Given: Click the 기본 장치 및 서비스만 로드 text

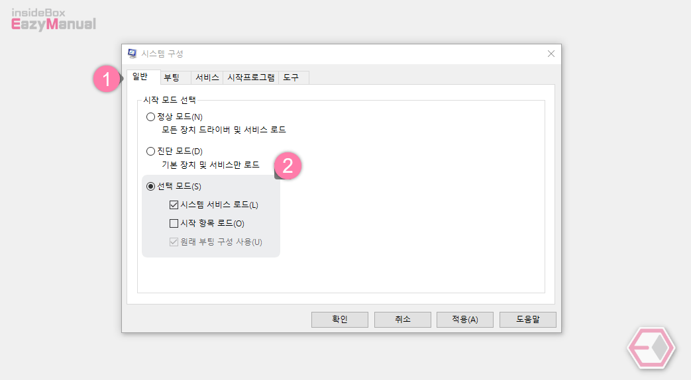Looking at the screenshot, I should [x=211, y=165].
